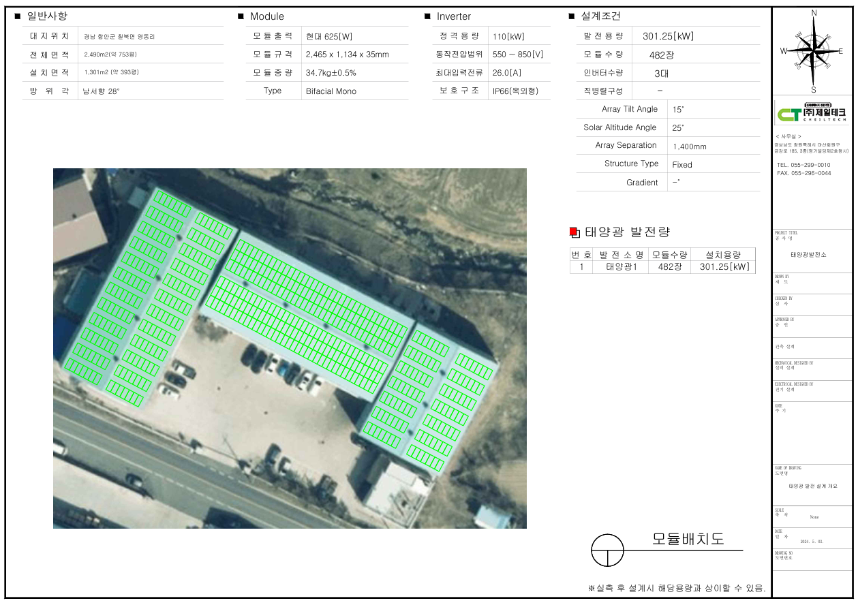Click the red square marker beside 태양광 발전량
The width and height of the screenshot is (858, 605).
pyautogui.click(x=574, y=232)
